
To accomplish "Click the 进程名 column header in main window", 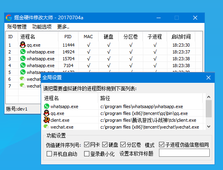I will [38, 37].
